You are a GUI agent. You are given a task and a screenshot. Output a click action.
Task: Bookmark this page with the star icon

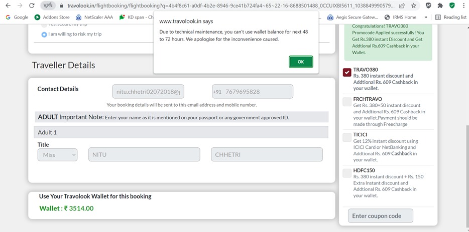tap(414, 6)
